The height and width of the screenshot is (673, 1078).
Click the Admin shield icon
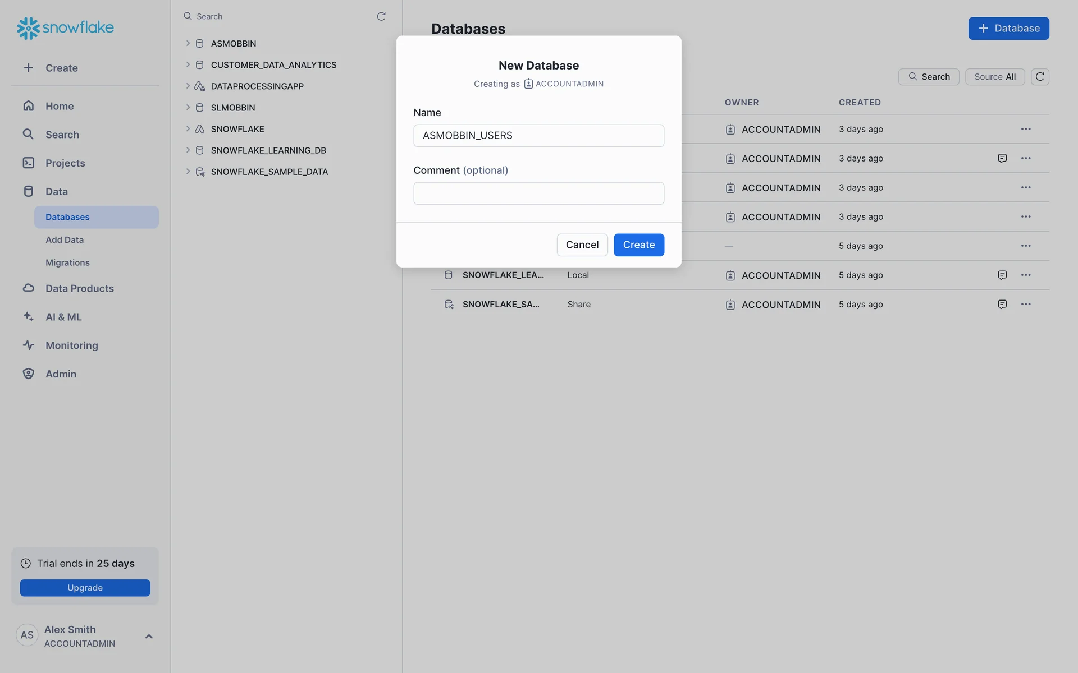pos(29,374)
